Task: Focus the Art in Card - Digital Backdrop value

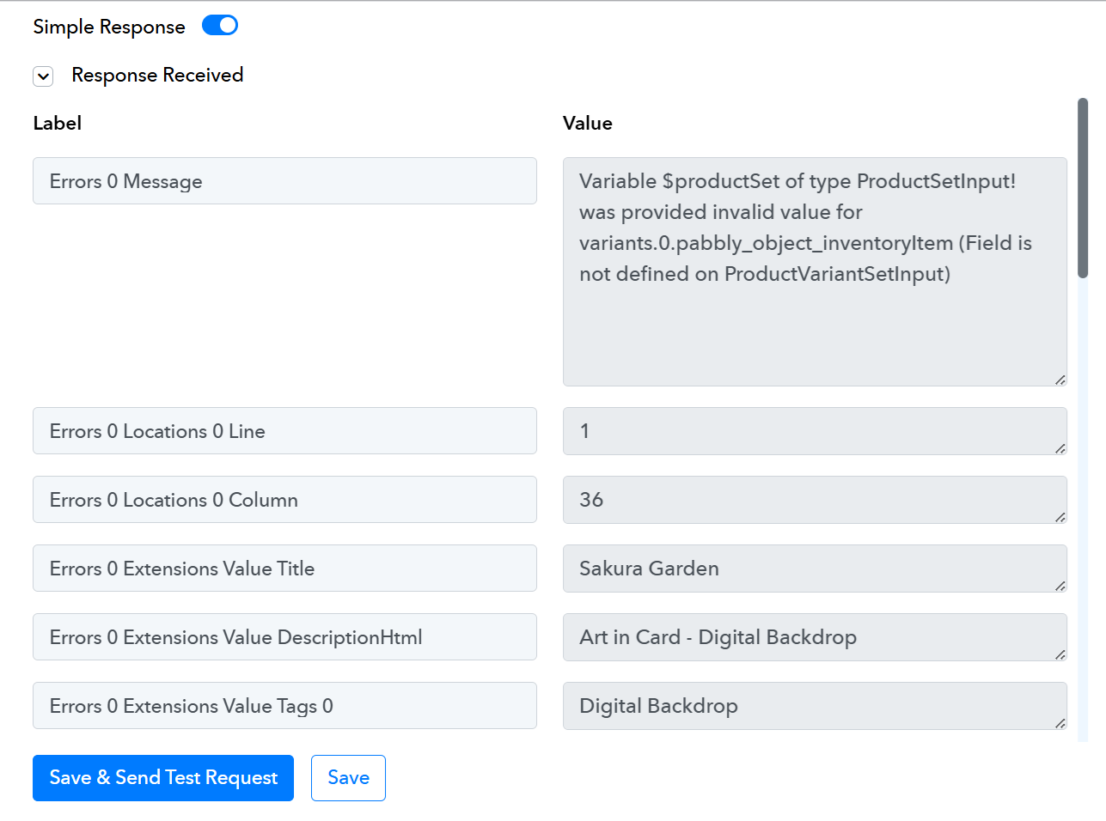Action: click(x=814, y=637)
